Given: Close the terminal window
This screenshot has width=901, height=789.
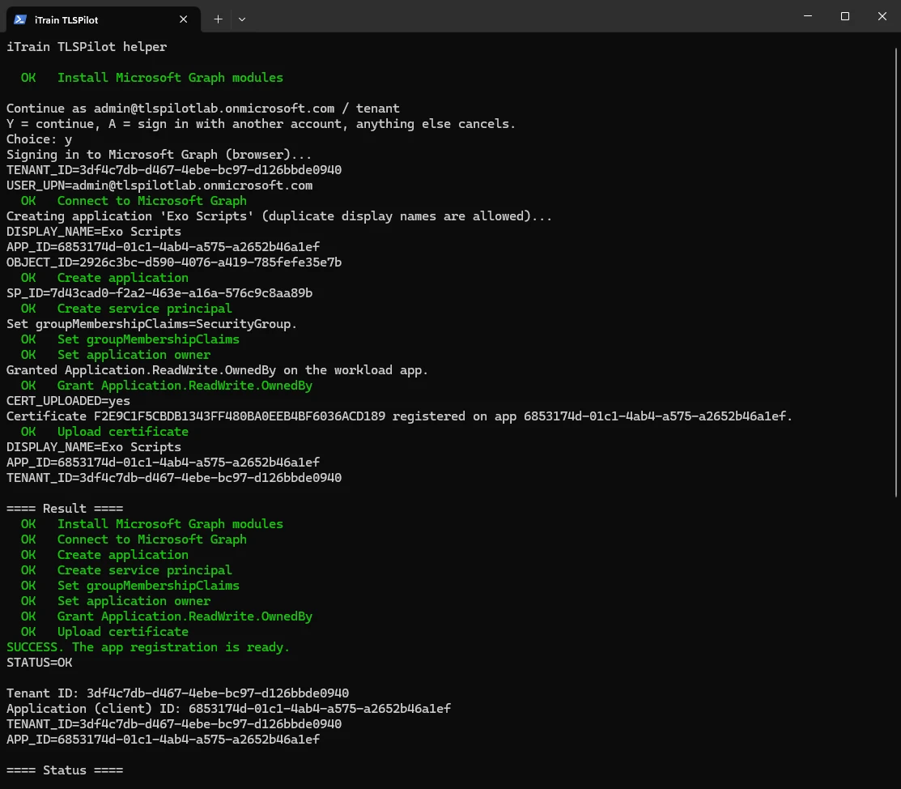Looking at the screenshot, I should [882, 16].
